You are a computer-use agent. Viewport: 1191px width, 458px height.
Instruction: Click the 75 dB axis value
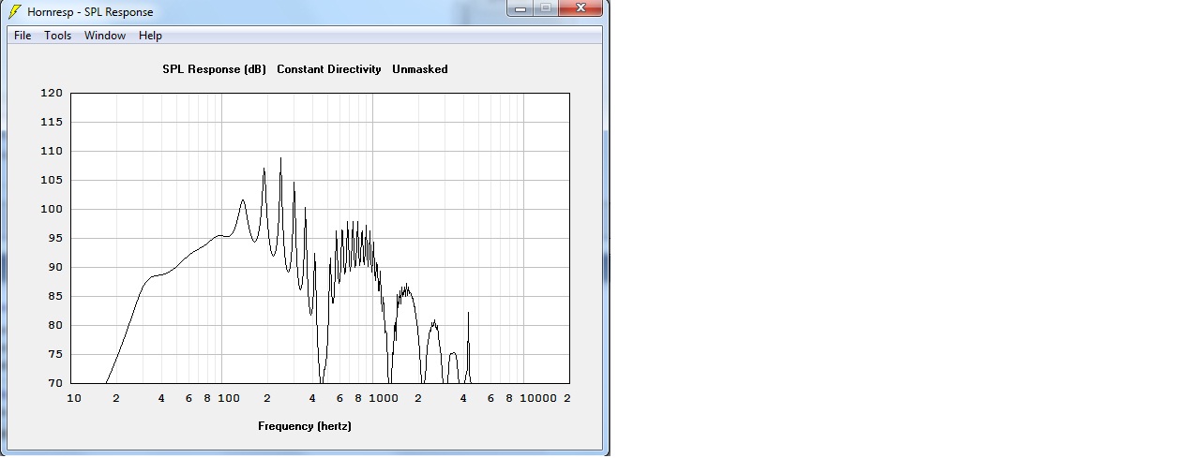pyautogui.click(x=54, y=354)
